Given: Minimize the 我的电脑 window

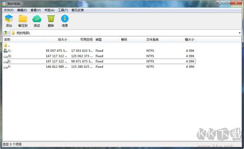Looking at the screenshot, I should tap(220, 3).
